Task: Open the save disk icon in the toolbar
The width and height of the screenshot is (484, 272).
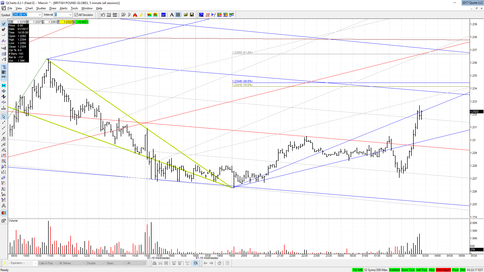Action: click(x=192, y=15)
